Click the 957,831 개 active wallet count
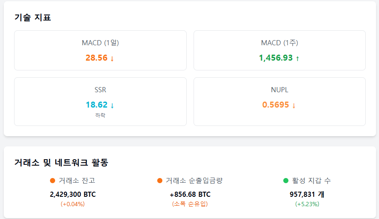Screen dimensions: 379x219 pos(307,194)
